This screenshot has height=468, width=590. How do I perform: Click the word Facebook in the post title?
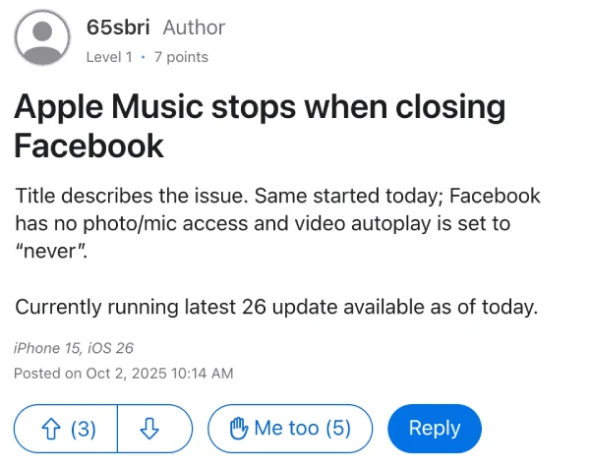[89, 146]
